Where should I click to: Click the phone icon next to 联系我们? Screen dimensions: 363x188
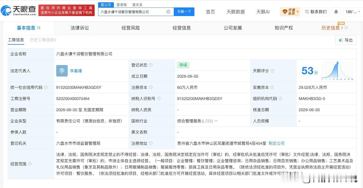[307, 12]
